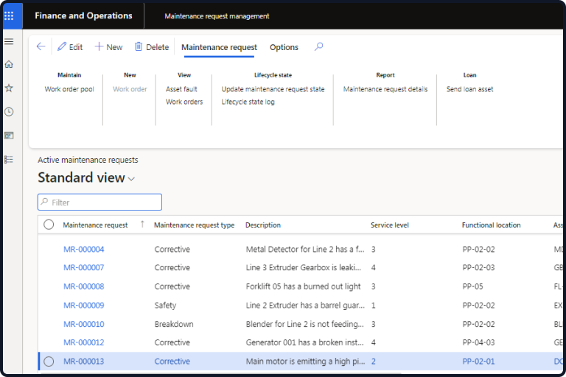Click Update maintenance request state
The height and width of the screenshot is (377, 566).
point(273,89)
